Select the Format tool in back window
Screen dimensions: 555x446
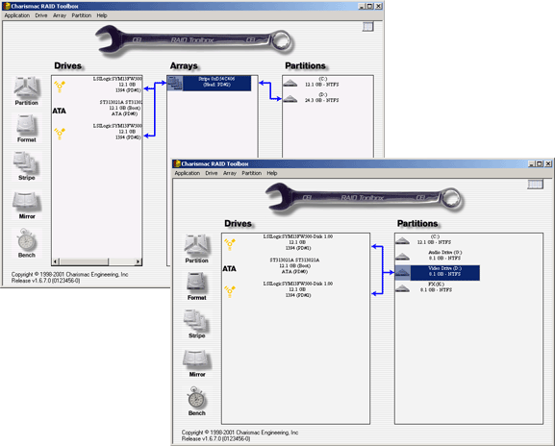tap(27, 128)
